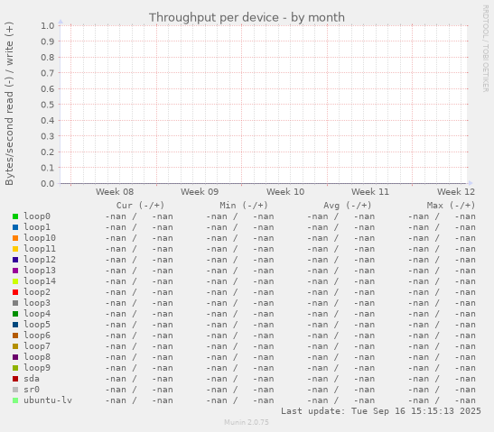
Task: Select the loop7 legend label
Action: 37,346
